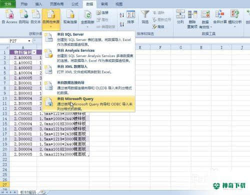Toggle the 筛选 (Filter) funnel button
The width and height of the screenshot is (250, 195).
tap(145, 16)
